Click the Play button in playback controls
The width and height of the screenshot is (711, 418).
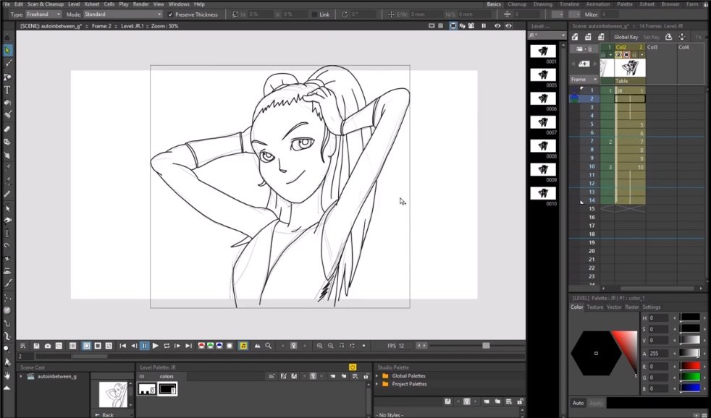tap(155, 346)
